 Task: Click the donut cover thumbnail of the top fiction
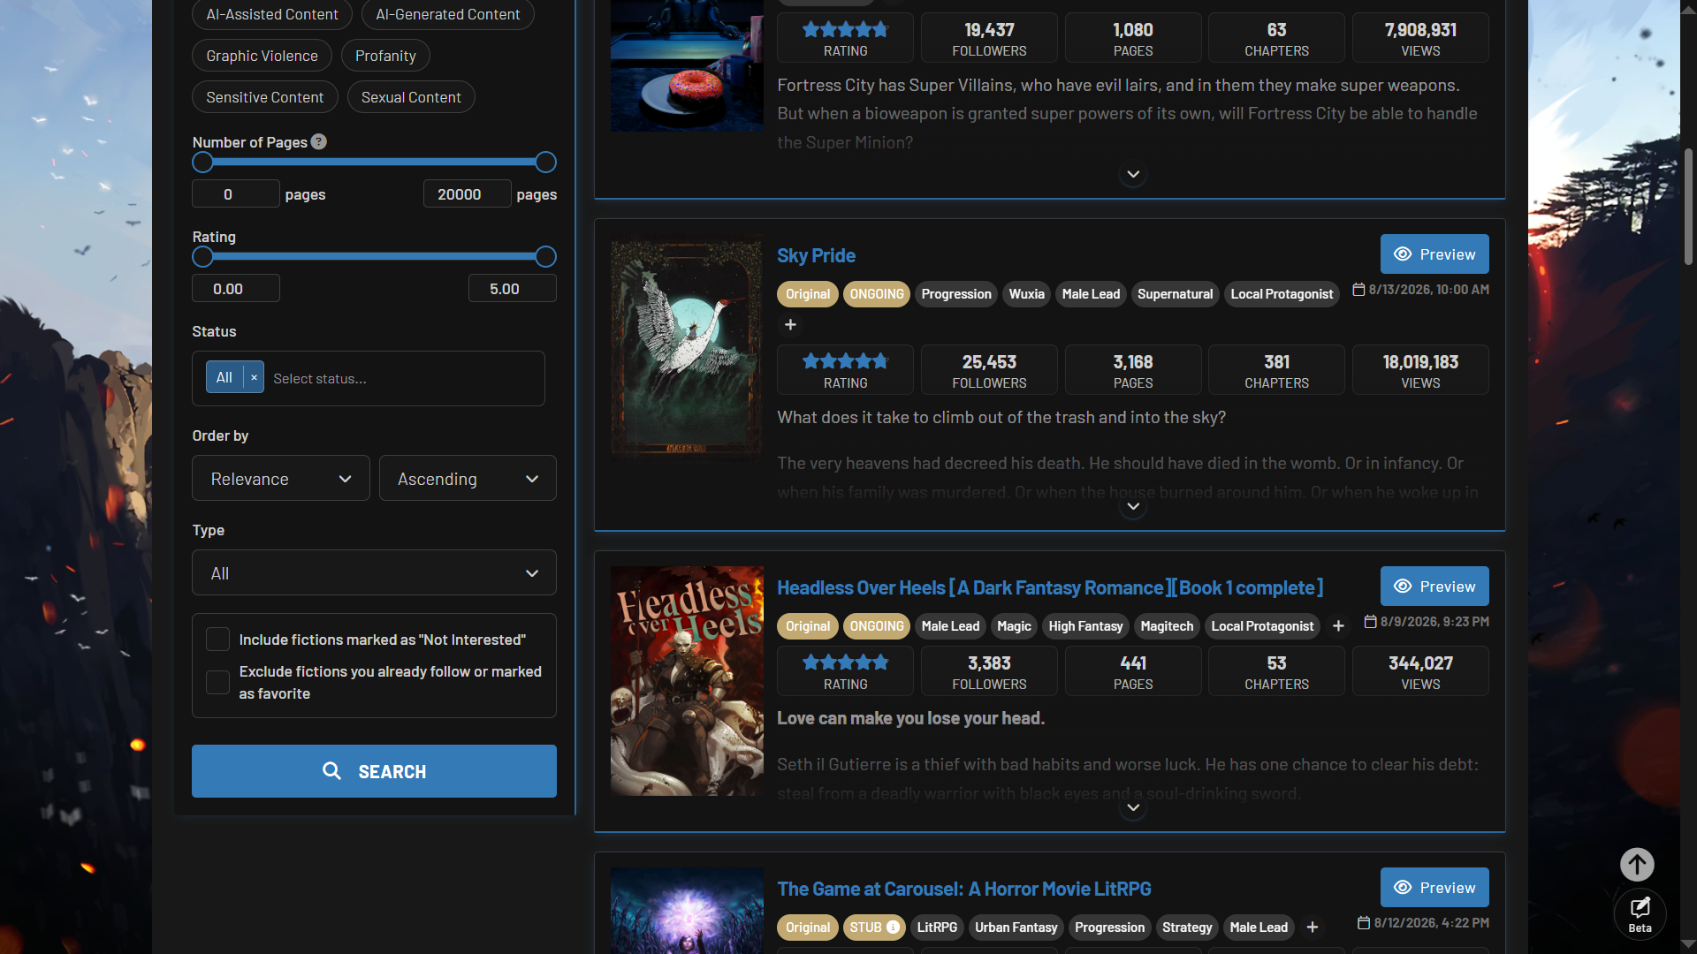pyautogui.click(x=687, y=65)
